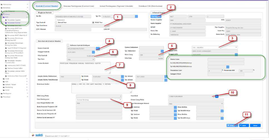Open the Cara Pembayaran dropdown

(99, 100)
